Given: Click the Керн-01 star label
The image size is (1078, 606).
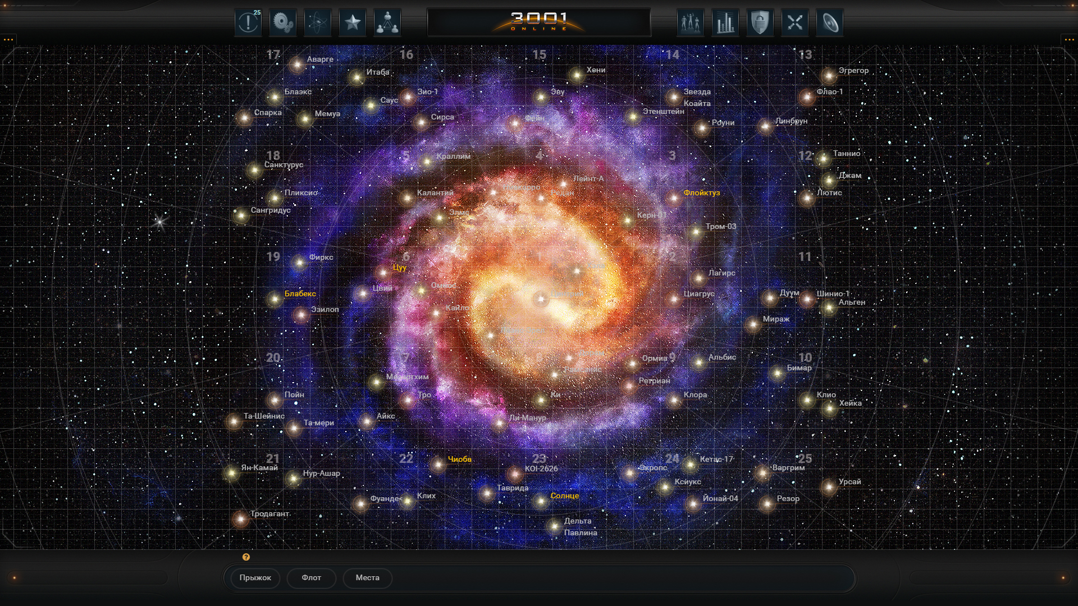Looking at the screenshot, I should coord(652,215).
